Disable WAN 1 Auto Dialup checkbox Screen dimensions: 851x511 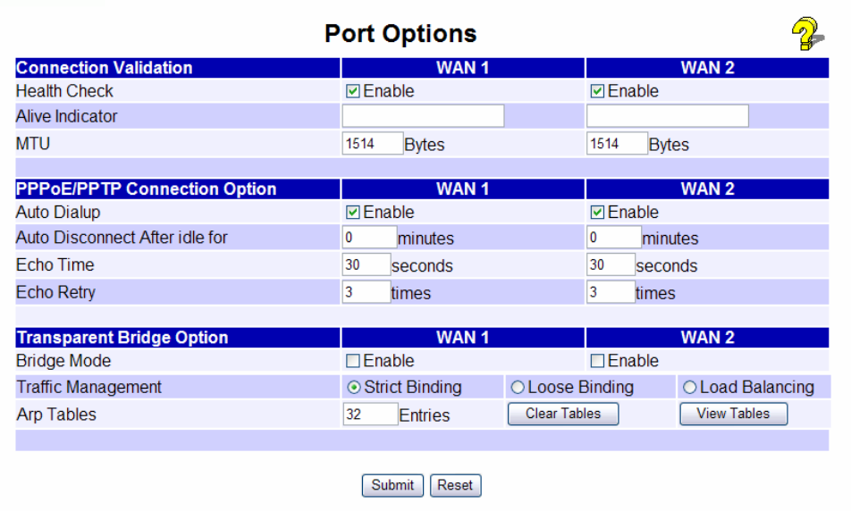click(353, 213)
